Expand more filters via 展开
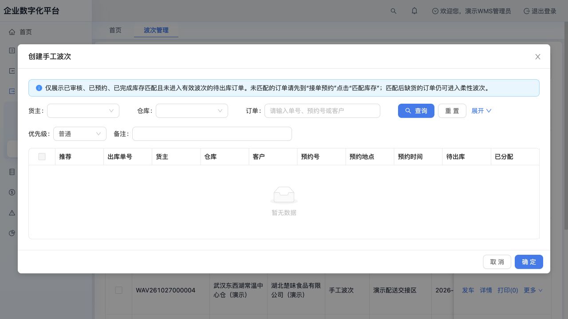The height and width of the screenshot is (319, 568). tap(481, 111)
